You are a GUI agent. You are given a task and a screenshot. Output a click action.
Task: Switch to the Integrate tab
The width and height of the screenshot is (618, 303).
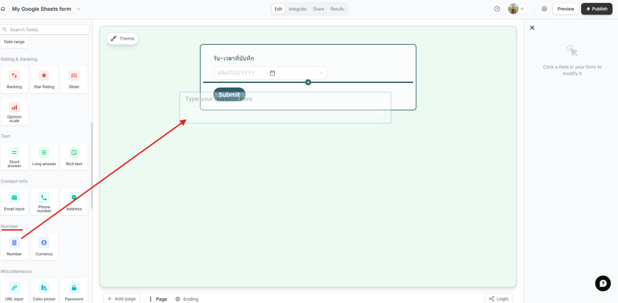click(x=297, y=9)
